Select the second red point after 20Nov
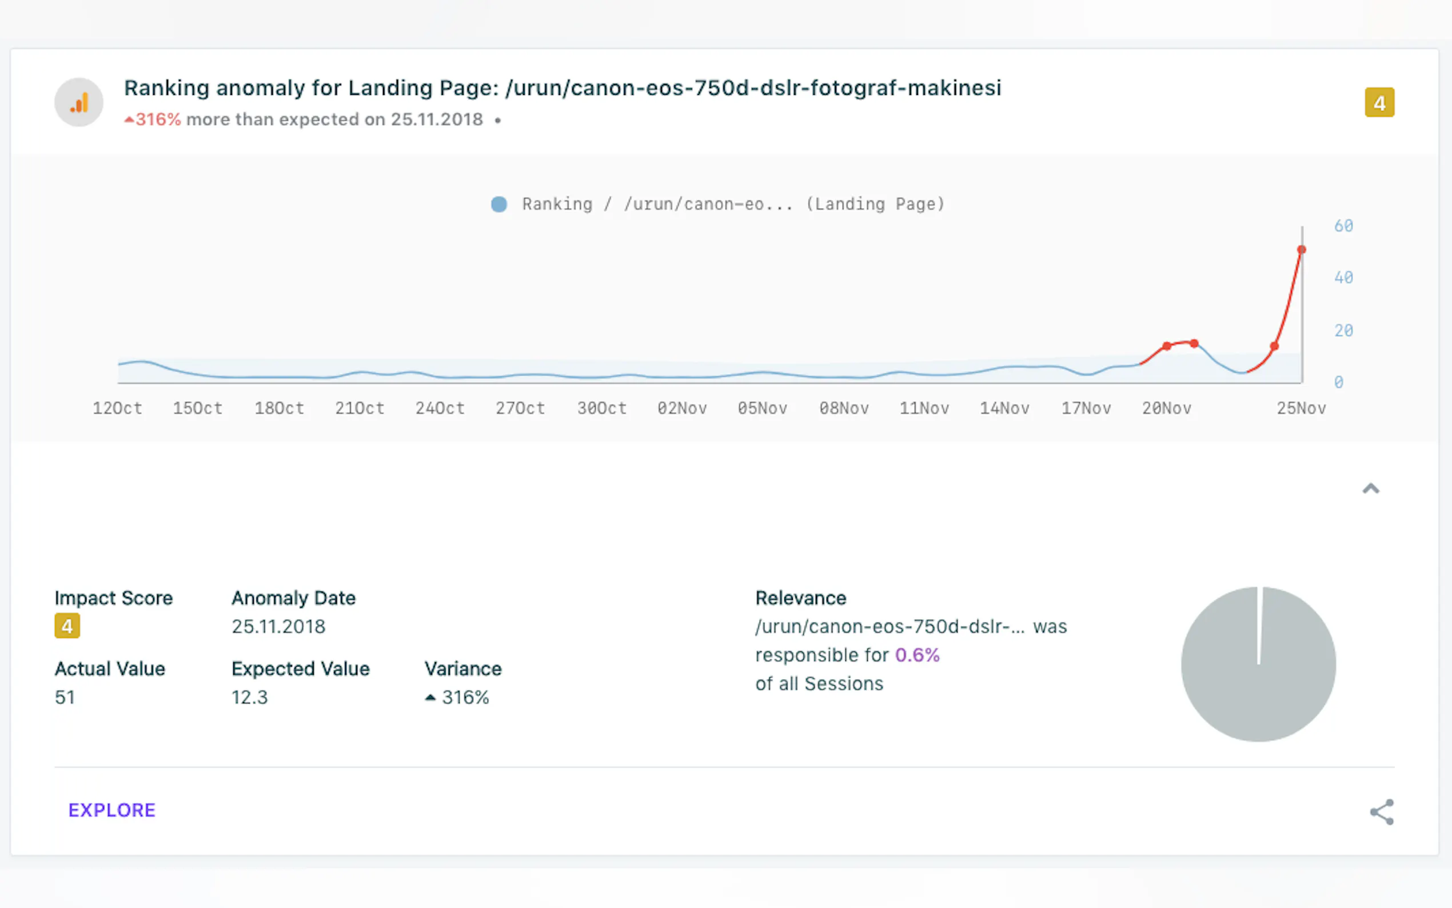 1194,344
